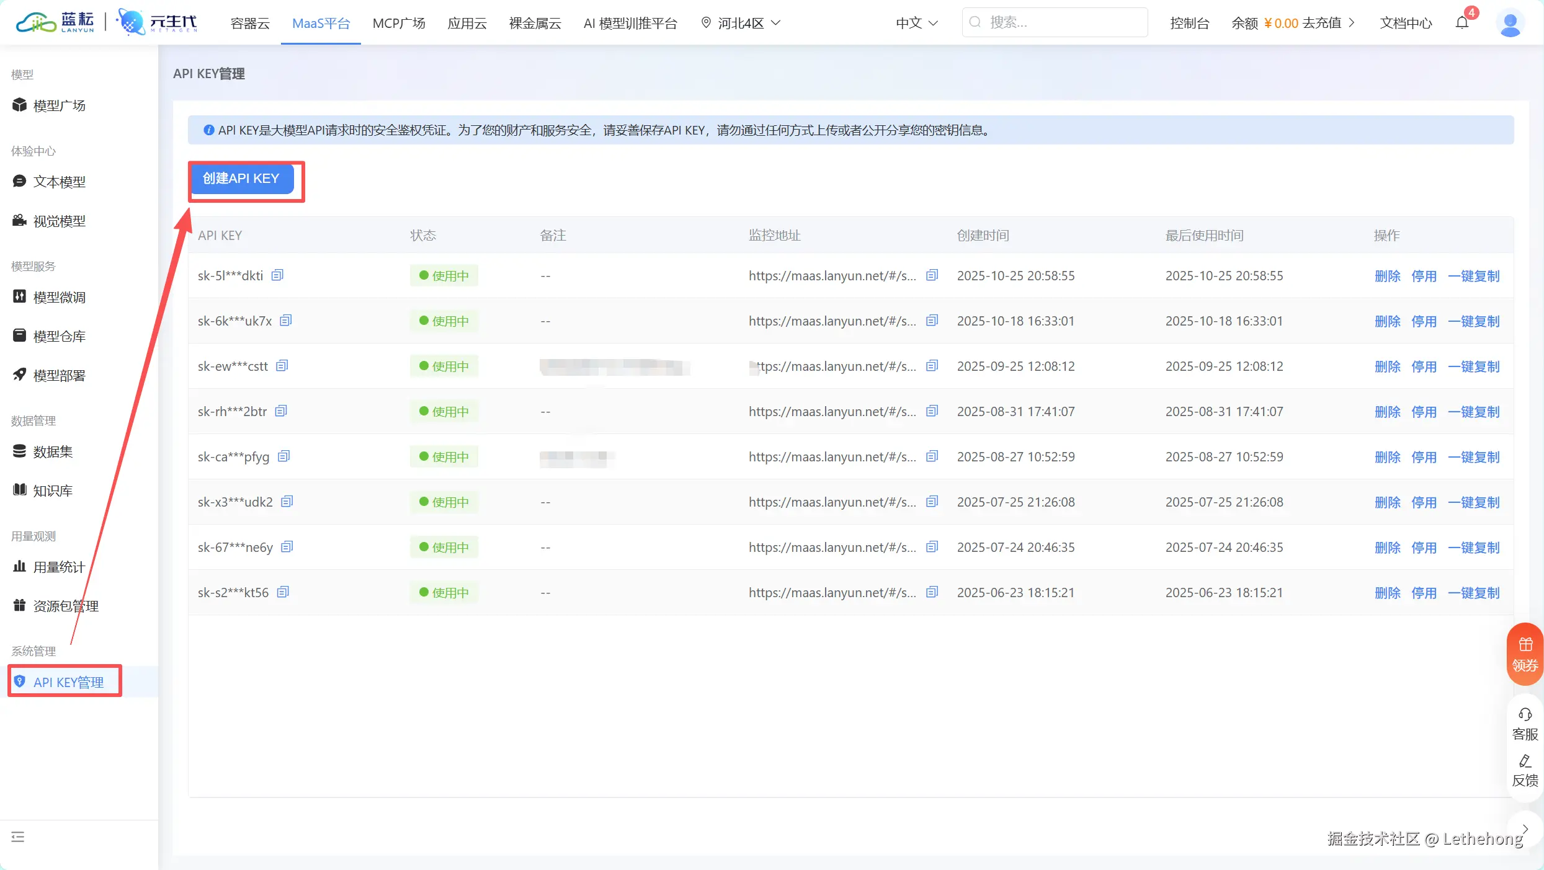Copy the sk-s2***kt56 API key icon
Screen dimensions: 1544x870
click(x=283, y=592)
